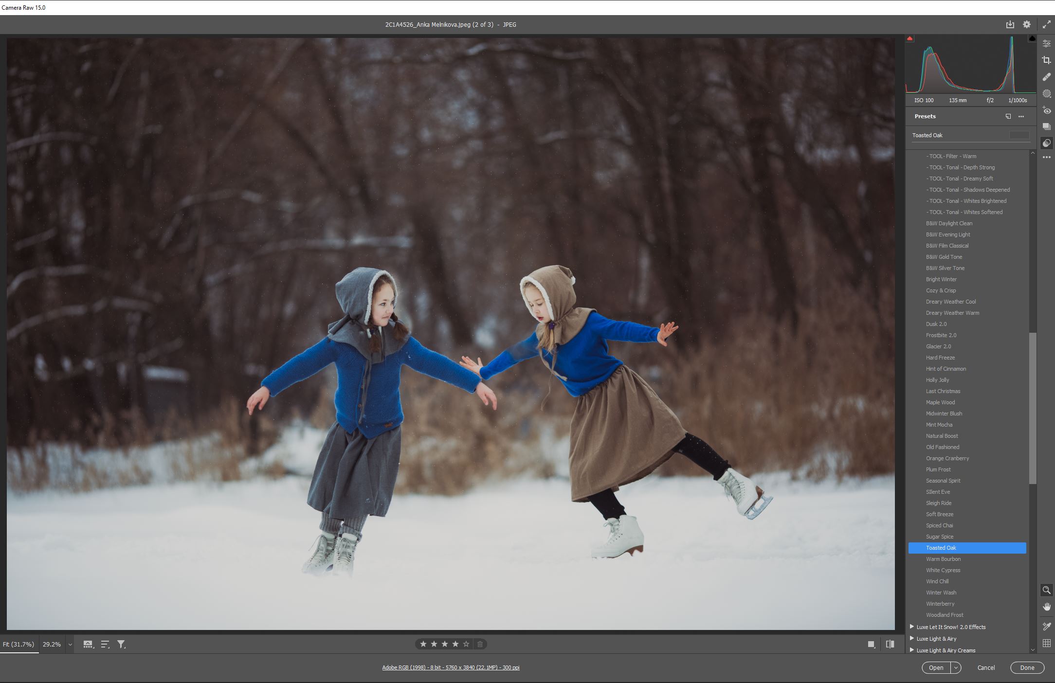The image size is (1055, 683).
Task: Select the Red Eye removal tool
Action: coord(1046,110)
